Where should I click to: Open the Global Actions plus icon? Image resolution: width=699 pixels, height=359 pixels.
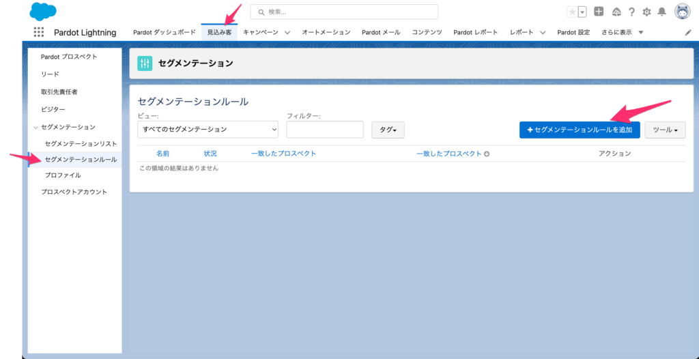tap(599, 12)
